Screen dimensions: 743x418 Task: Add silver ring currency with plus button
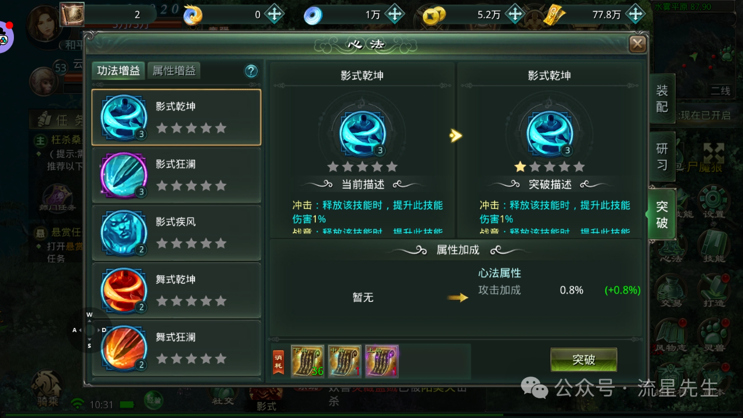395,15
